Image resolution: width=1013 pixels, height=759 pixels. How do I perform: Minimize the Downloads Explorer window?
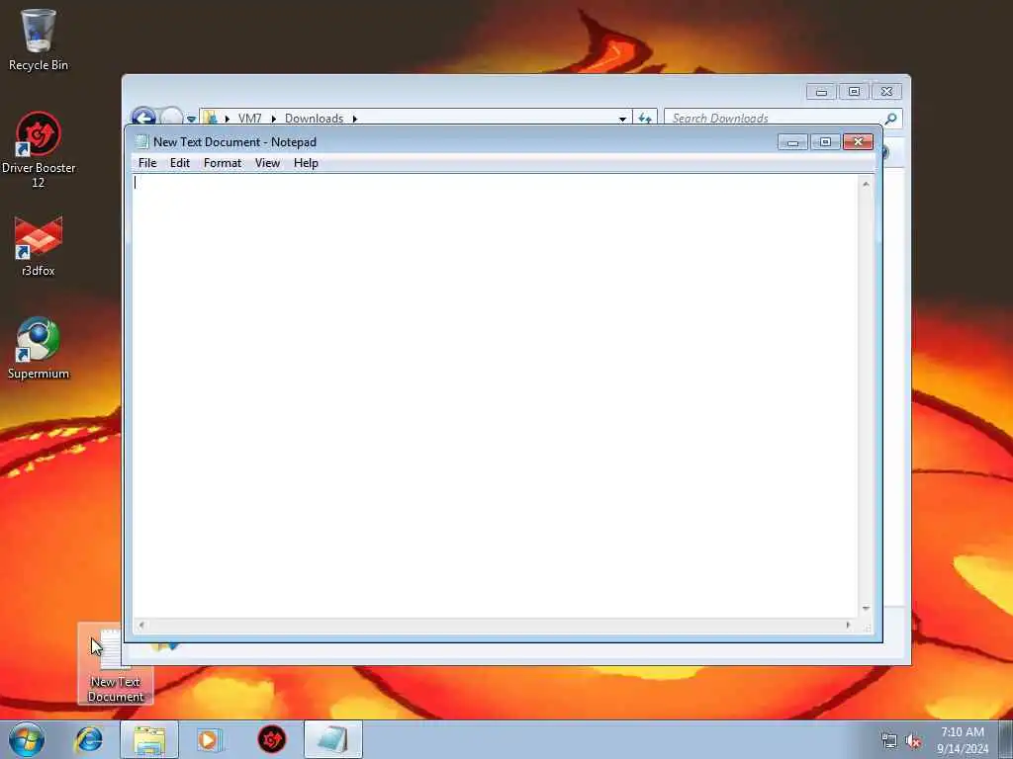click(821, 92)
